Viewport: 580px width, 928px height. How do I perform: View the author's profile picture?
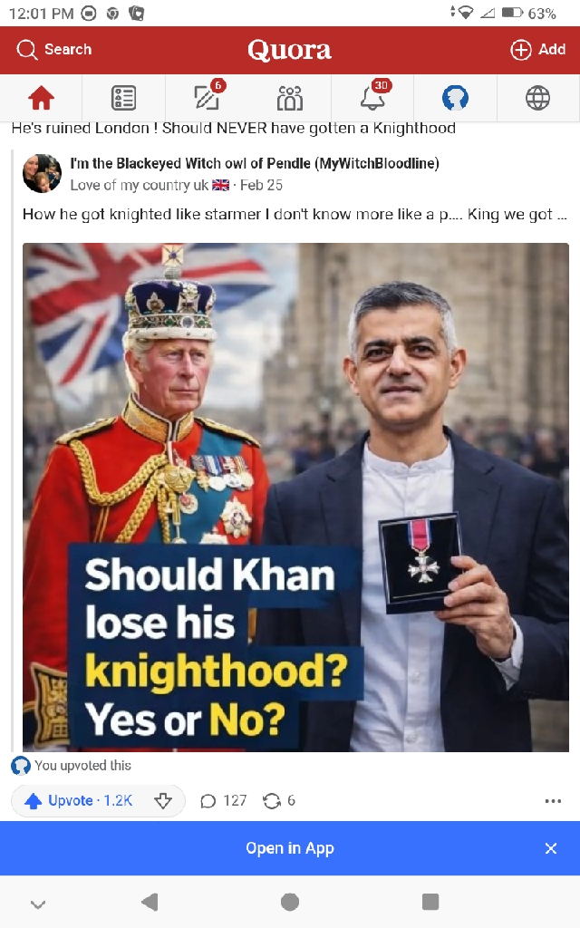[x=42, y=173]
